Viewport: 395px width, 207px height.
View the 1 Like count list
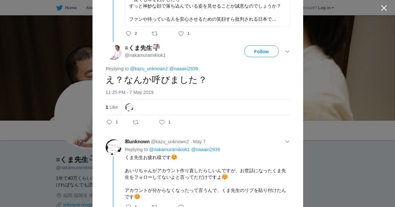(x=112, y=107)
